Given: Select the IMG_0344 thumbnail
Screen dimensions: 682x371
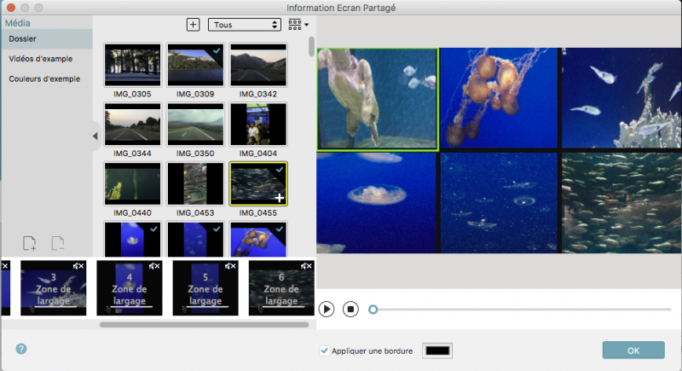Looking at the screenshot, I should click(x=132, y=125).
